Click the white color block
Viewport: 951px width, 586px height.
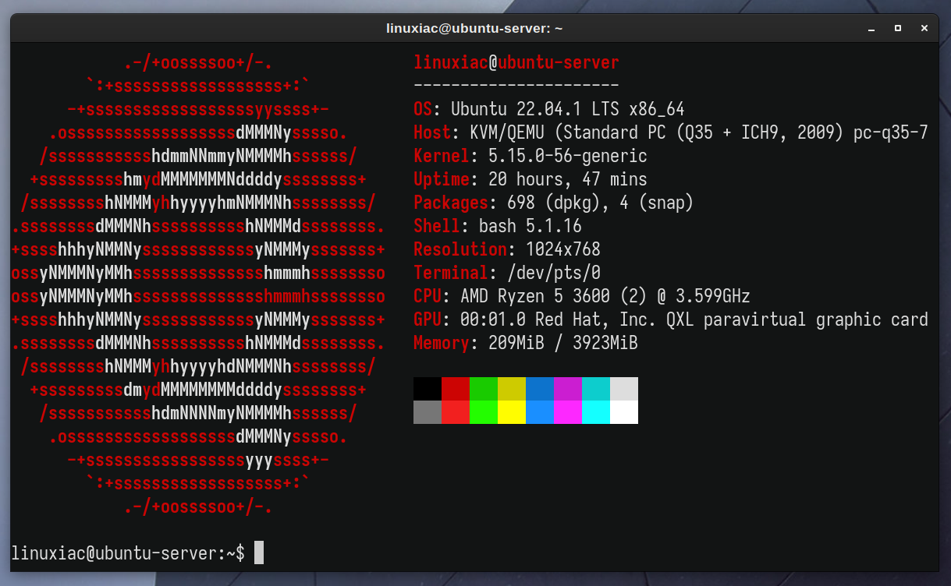[624, 412]
